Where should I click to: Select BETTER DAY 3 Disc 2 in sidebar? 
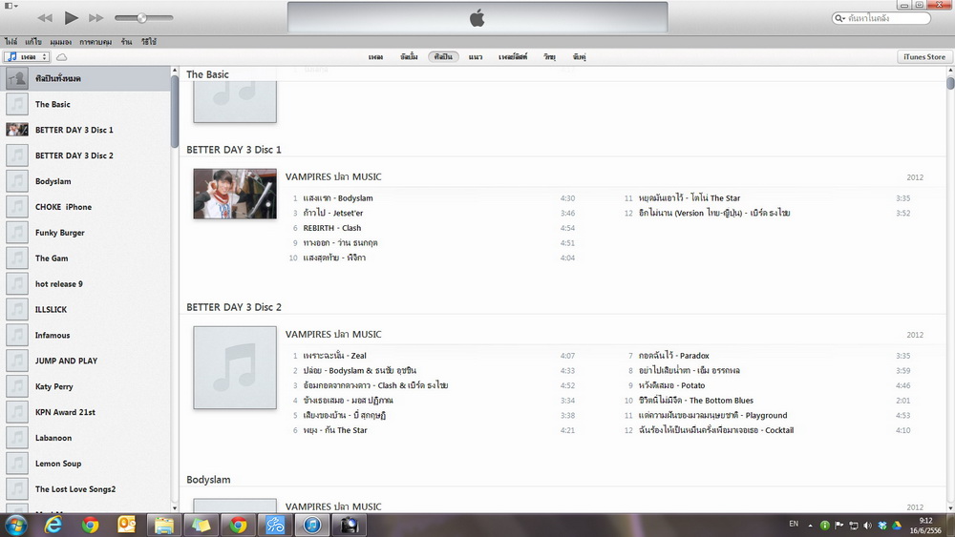click(85, 155)
